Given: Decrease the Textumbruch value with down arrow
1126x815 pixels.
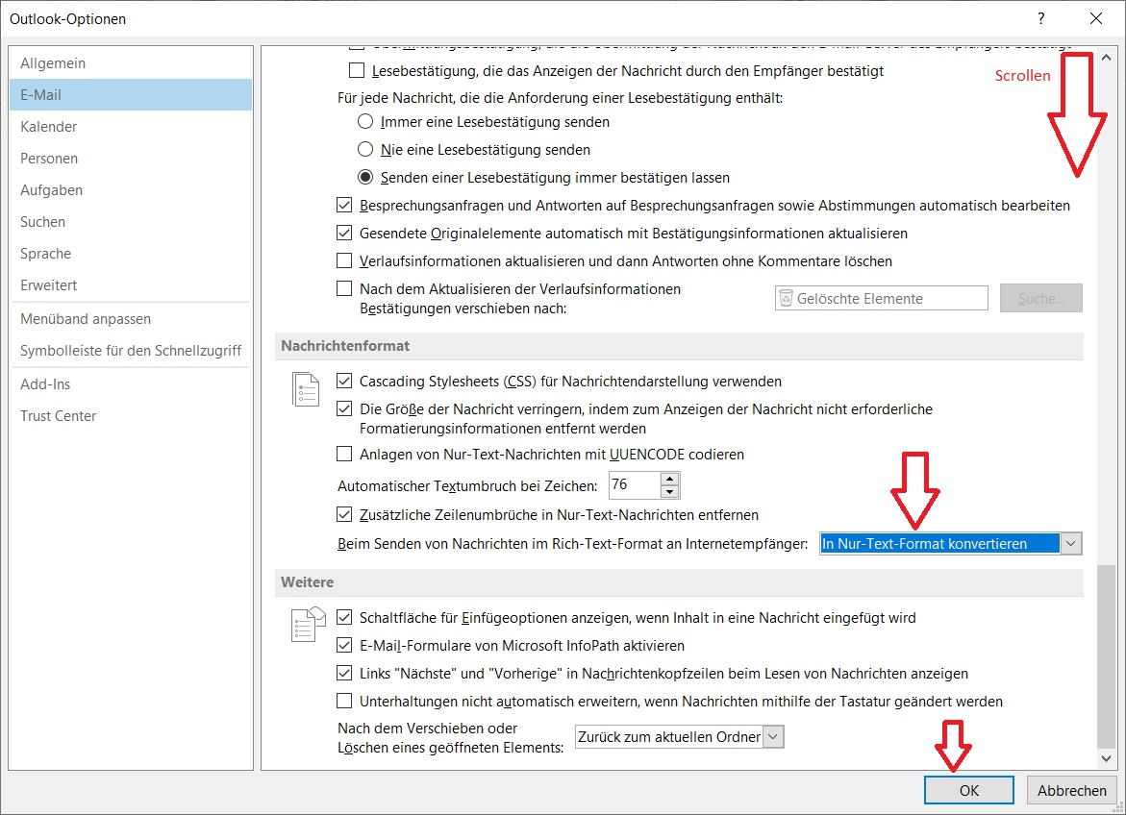Looking at the screenshot, I should (x=669, y=491).
